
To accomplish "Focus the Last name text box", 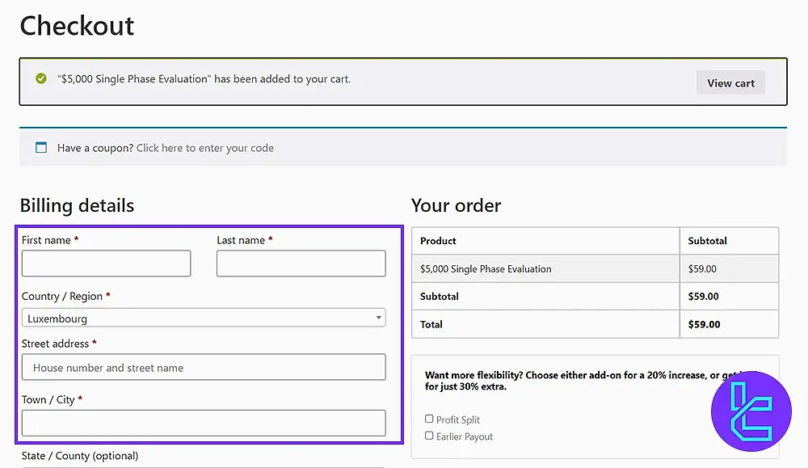I will pos(301,264).
